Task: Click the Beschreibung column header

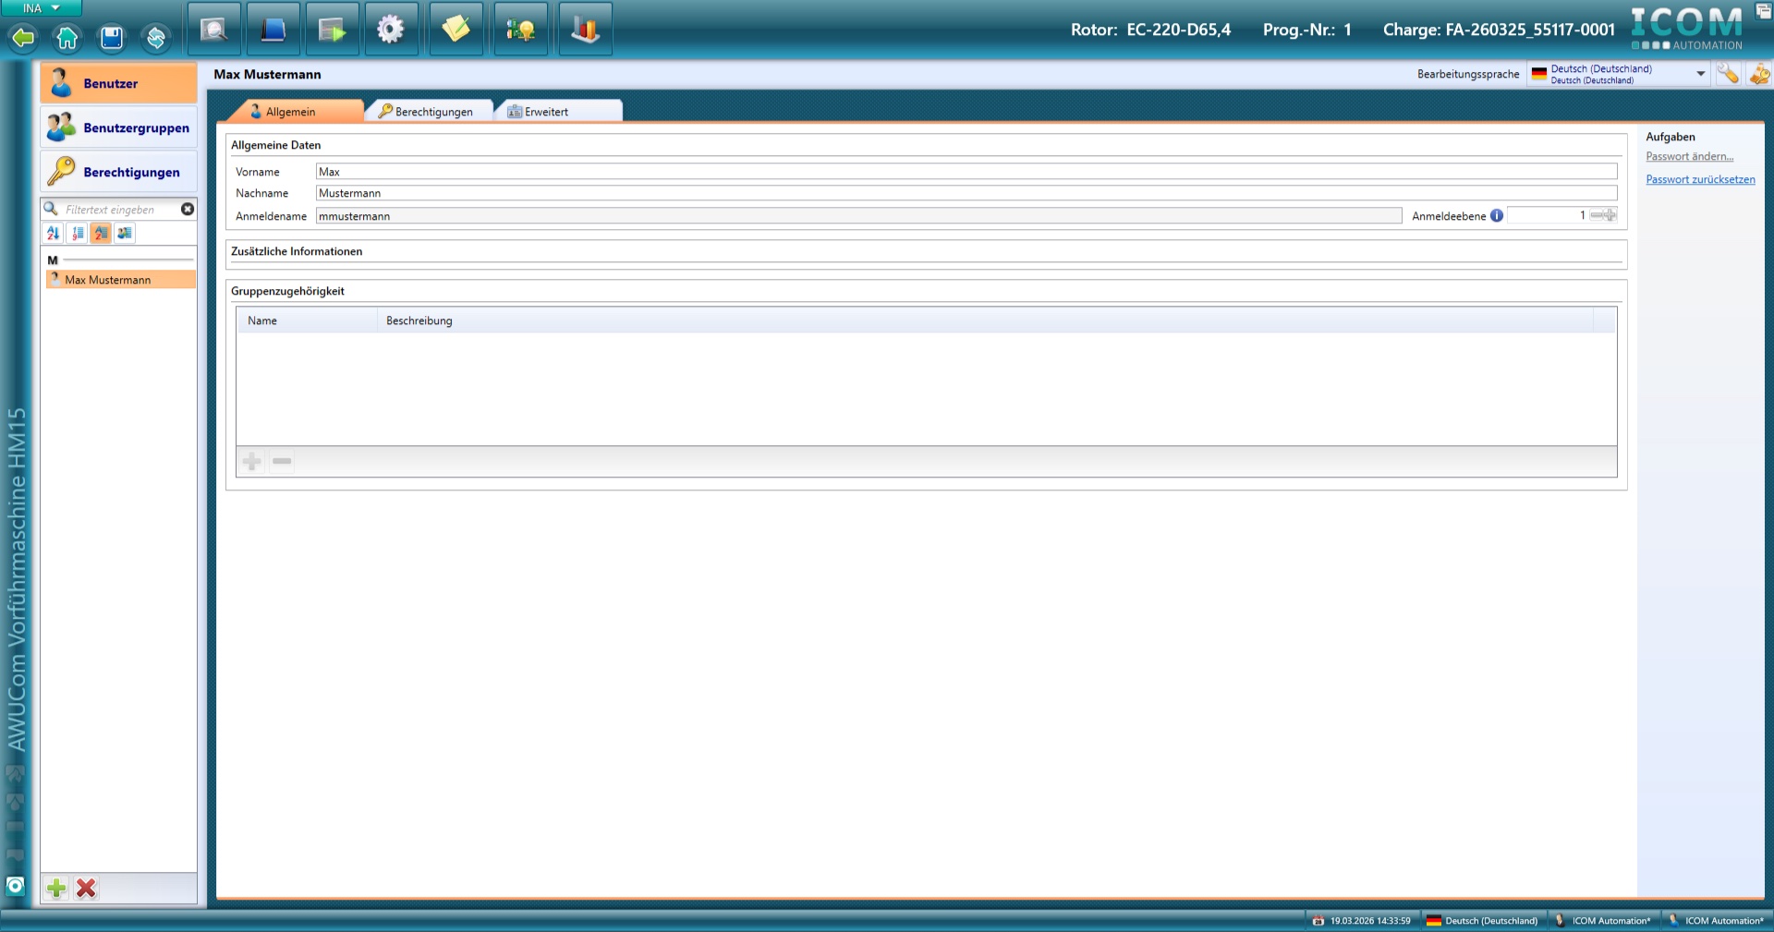Action: click(x=985, y=321)
